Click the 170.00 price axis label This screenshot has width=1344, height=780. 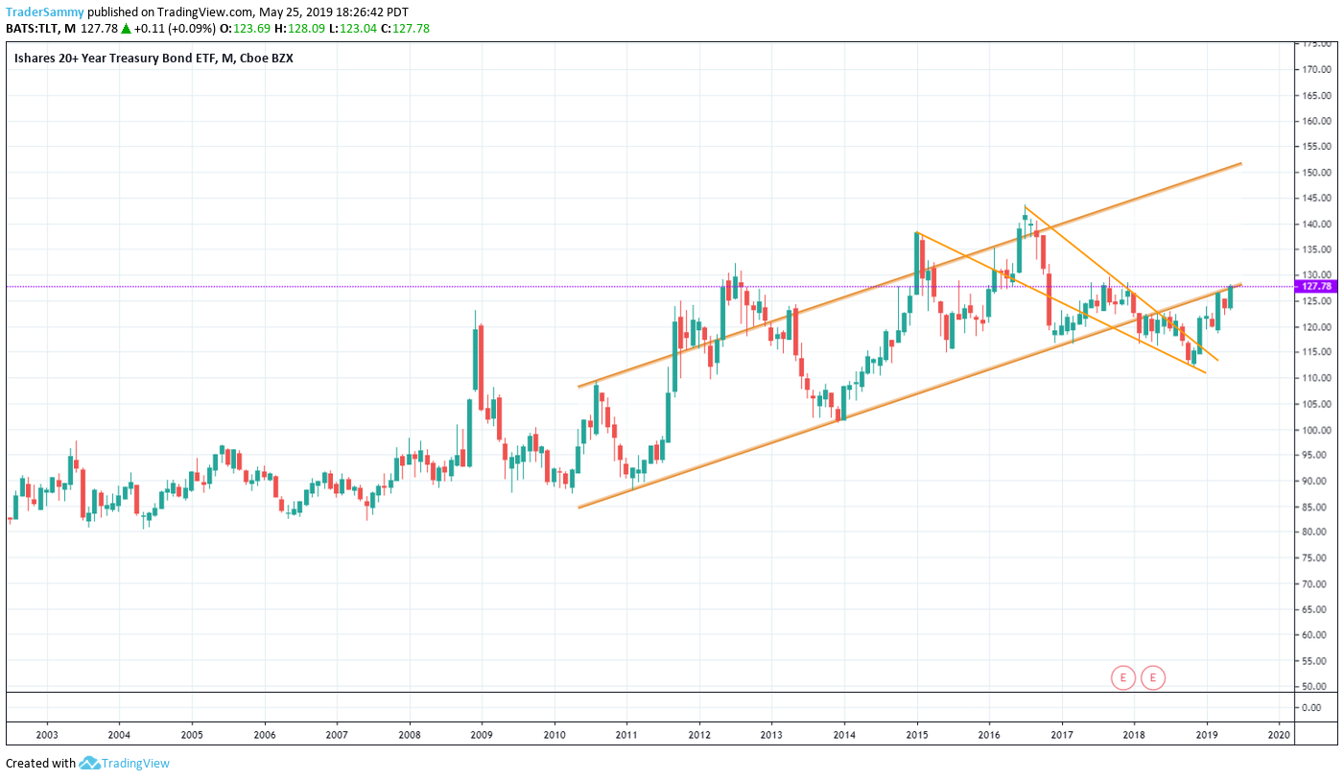[x=1314, y=70]
